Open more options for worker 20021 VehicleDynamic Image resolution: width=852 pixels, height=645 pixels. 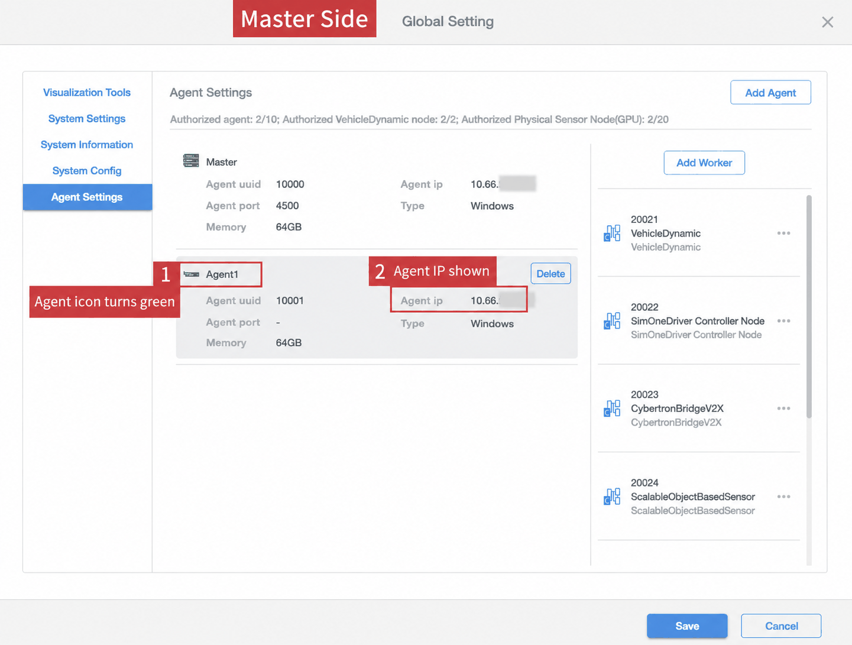tap(783, 233)
